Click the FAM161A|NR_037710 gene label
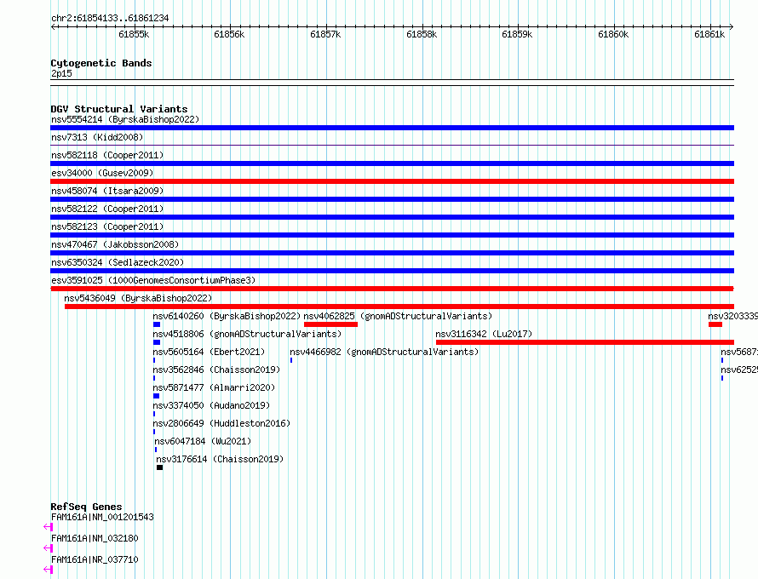This screenshot has width=758, height=579. (95, 559)
